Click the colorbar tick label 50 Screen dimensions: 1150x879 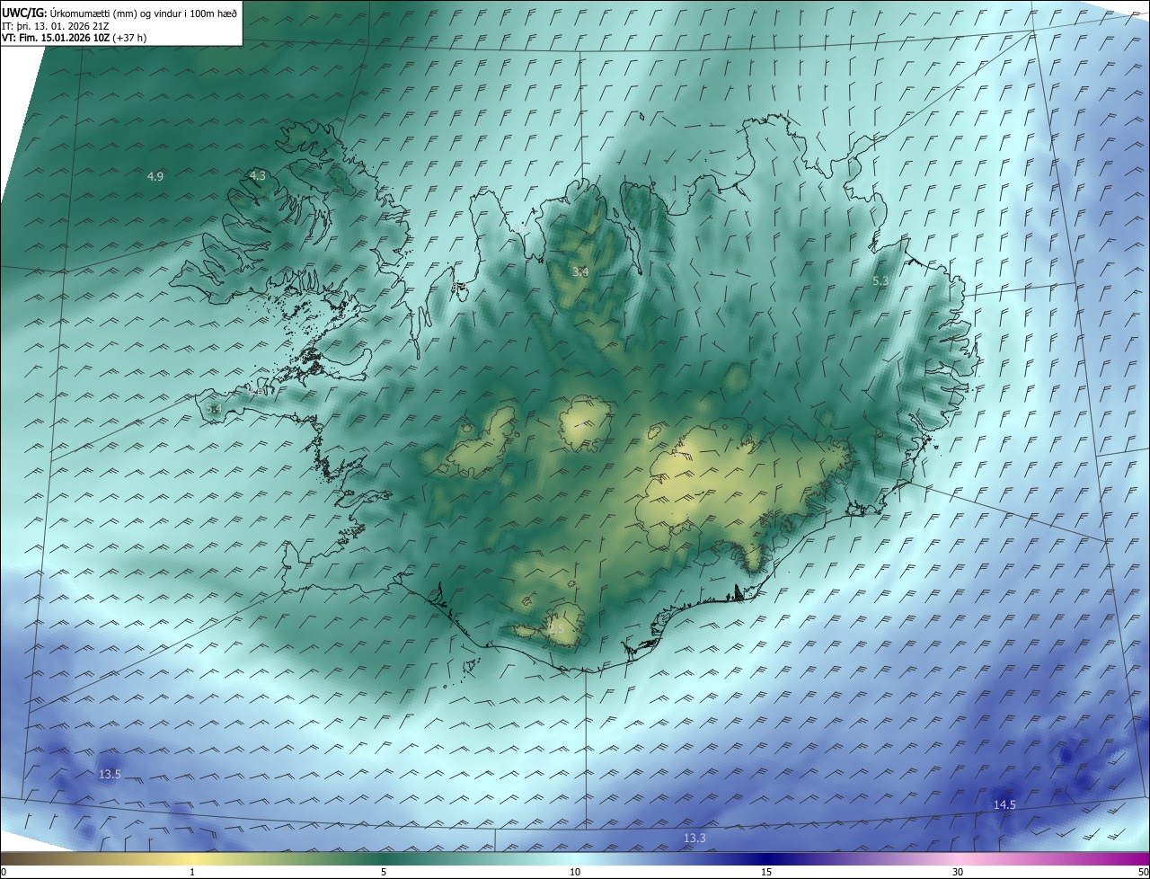[1143, 872]
